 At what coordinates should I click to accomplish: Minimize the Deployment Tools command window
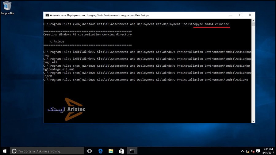[x=231, y=15]
